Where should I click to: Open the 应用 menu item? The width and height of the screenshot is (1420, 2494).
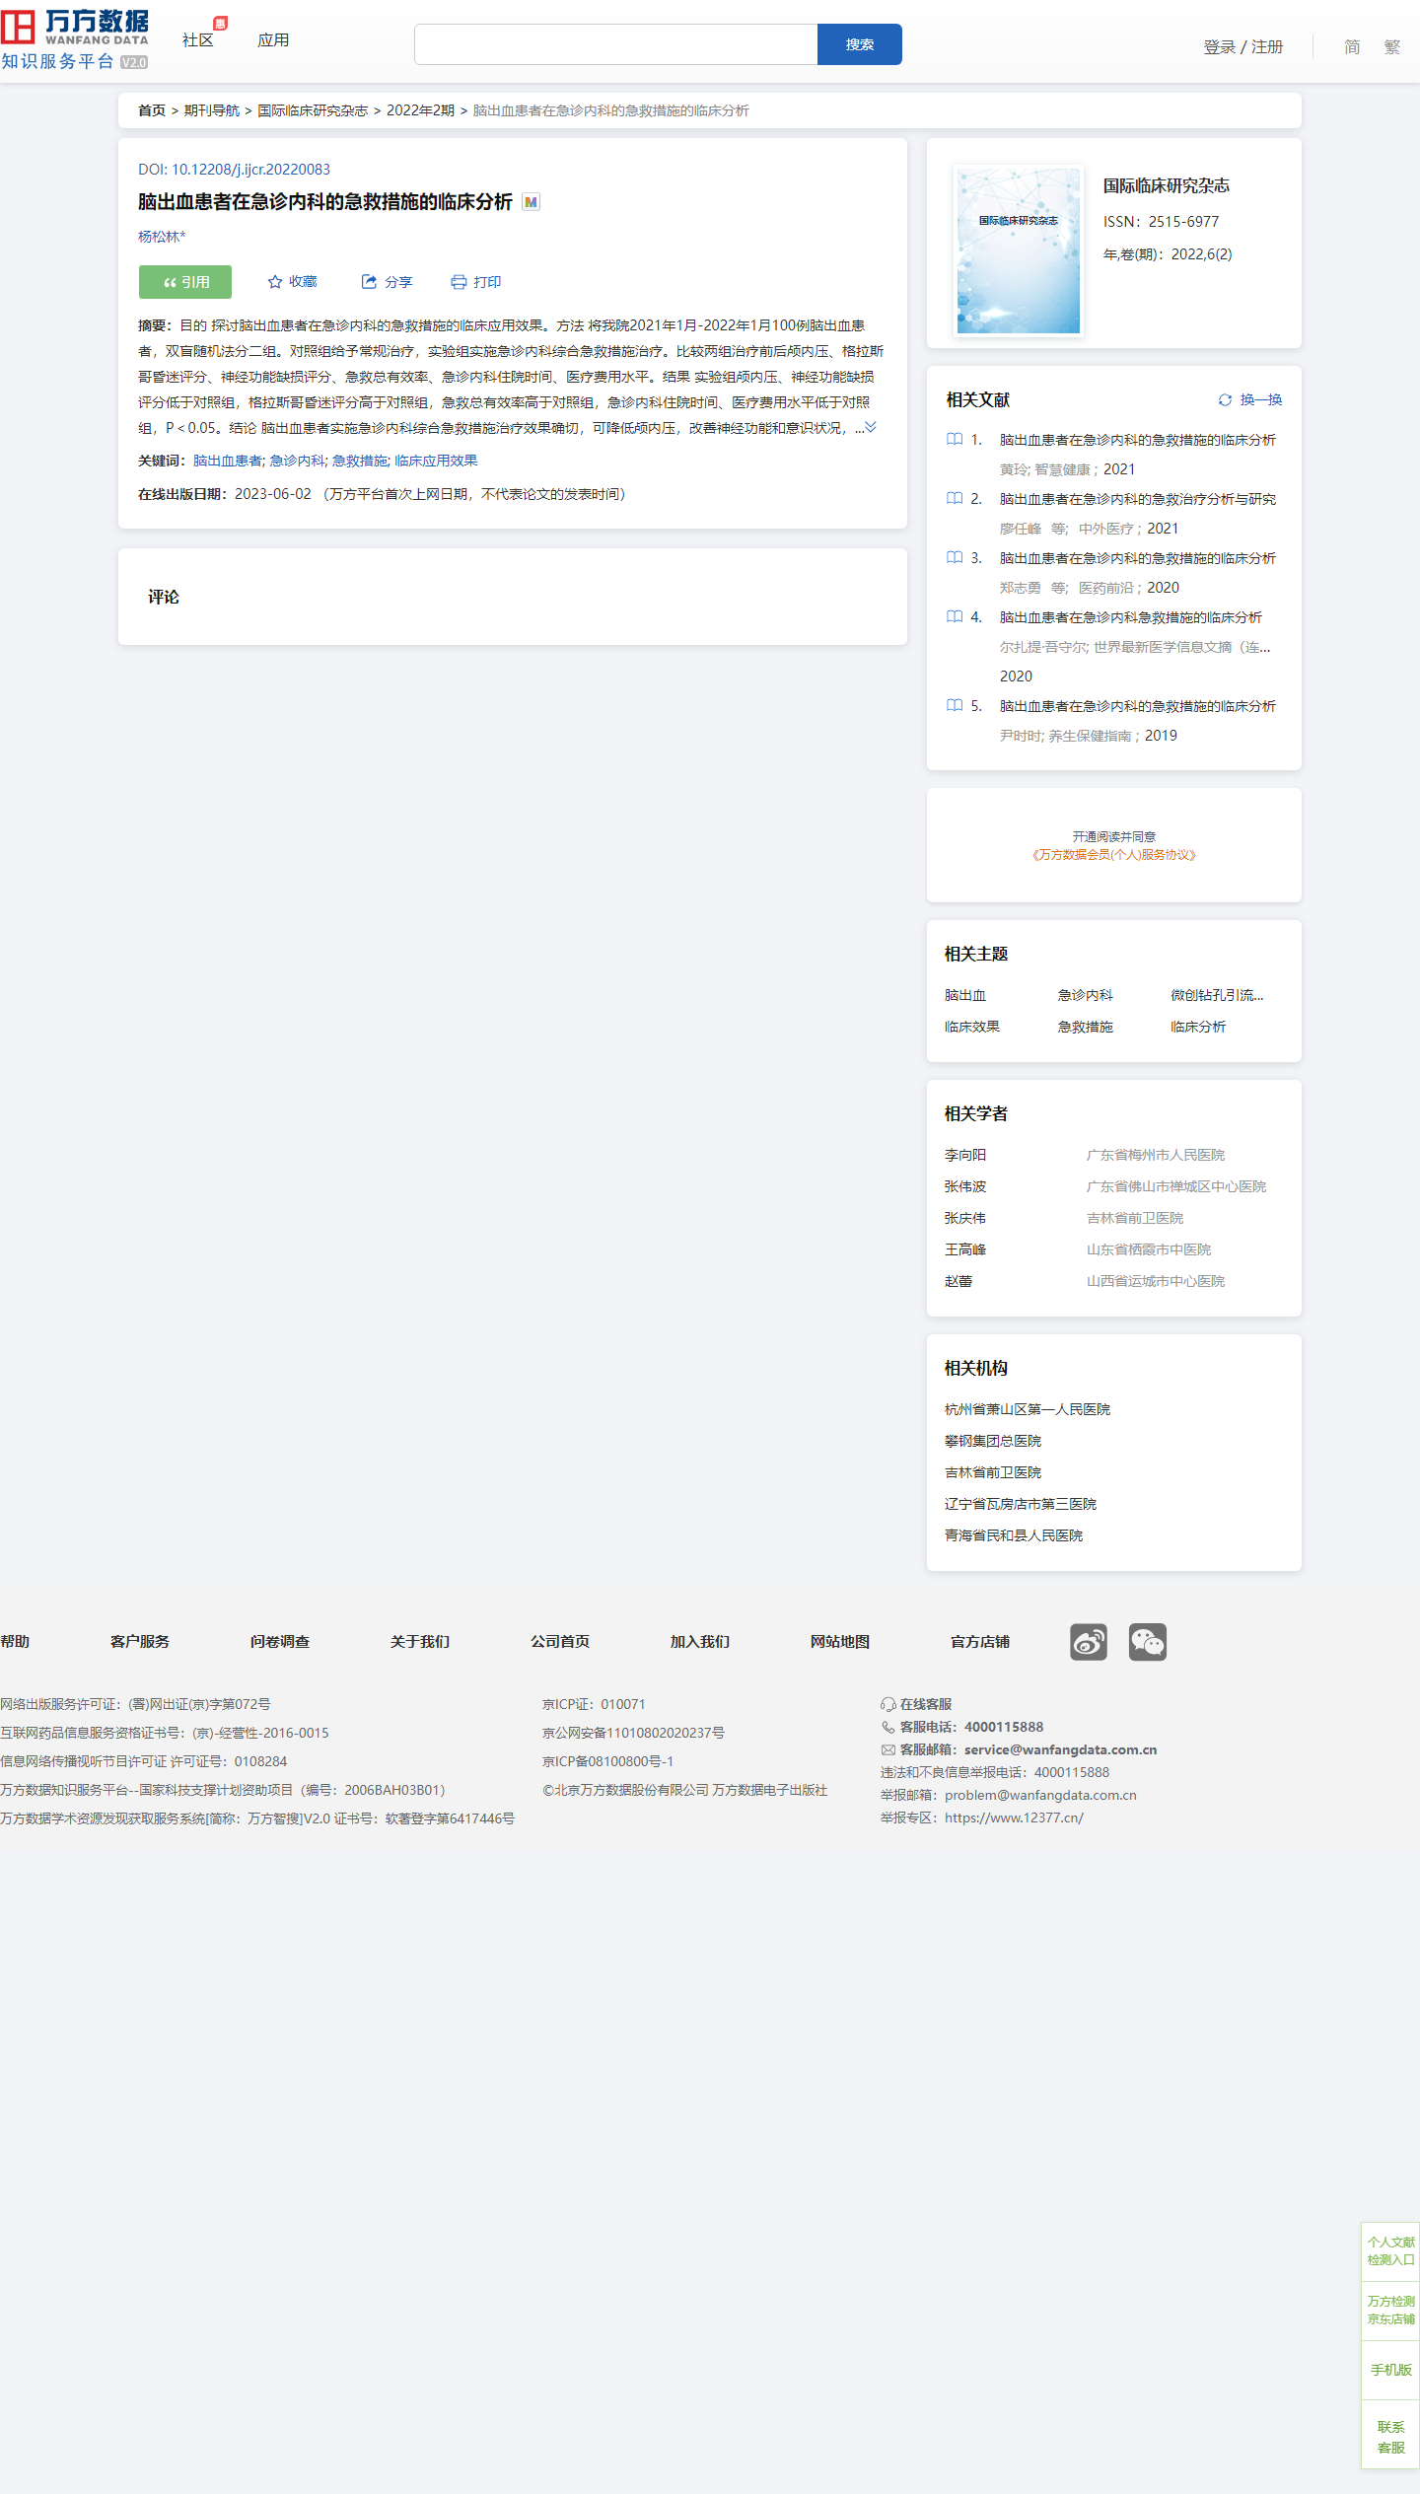pyautogui.click(x=273, y=40)
